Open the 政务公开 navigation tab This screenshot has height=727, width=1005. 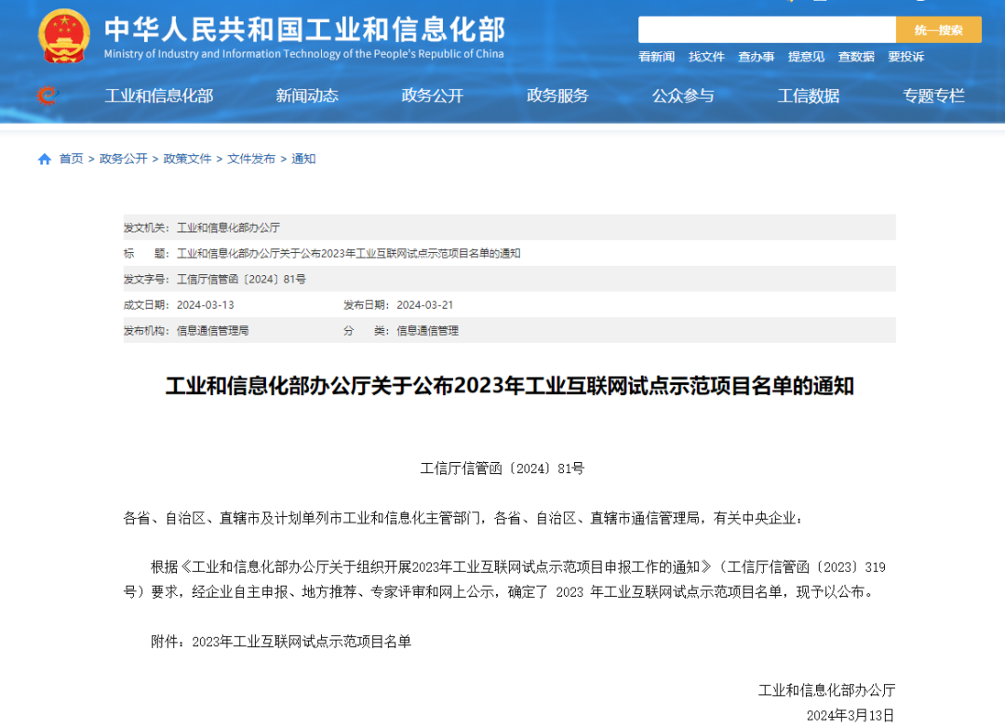(432, 96)
